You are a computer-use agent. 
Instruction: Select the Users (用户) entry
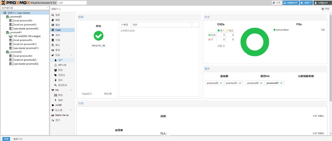[62, 60]
